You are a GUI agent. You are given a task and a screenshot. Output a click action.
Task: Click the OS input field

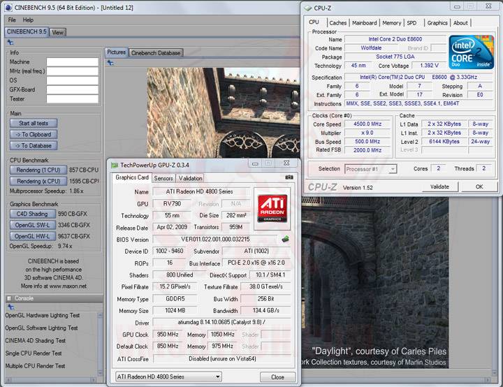click(x=73, y=80)
